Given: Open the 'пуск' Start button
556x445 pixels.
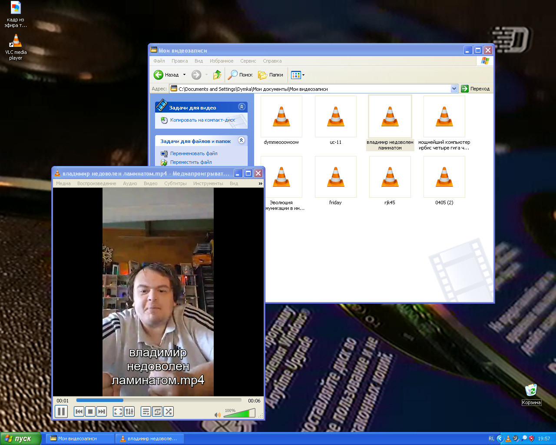Looking at the screenshot, I should (20, 438).
